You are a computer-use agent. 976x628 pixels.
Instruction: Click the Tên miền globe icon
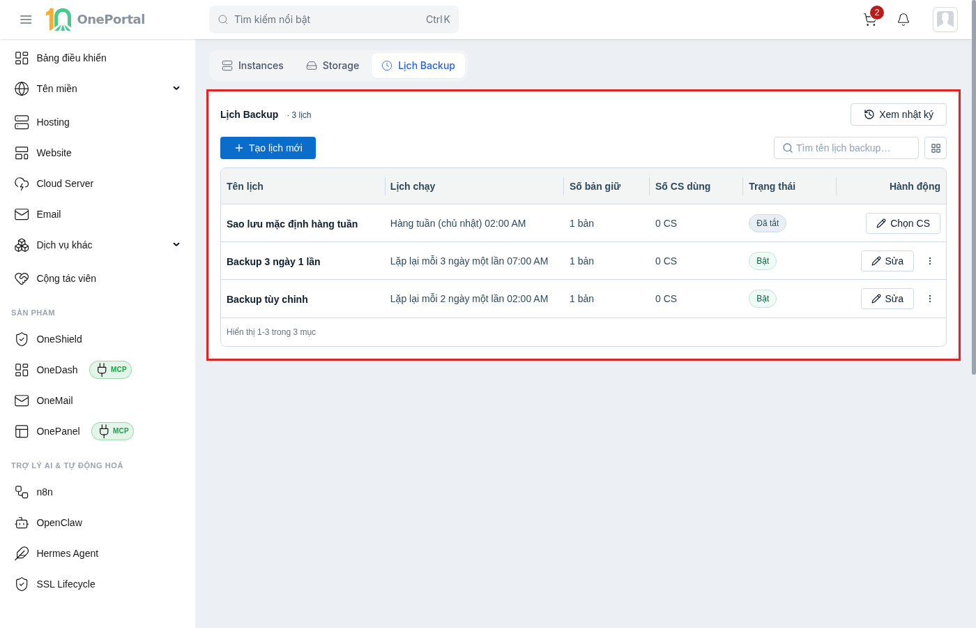22,89
